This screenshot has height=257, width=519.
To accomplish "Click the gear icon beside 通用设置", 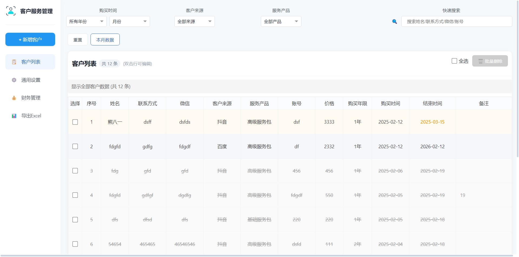I will click(x=14, y=80).
